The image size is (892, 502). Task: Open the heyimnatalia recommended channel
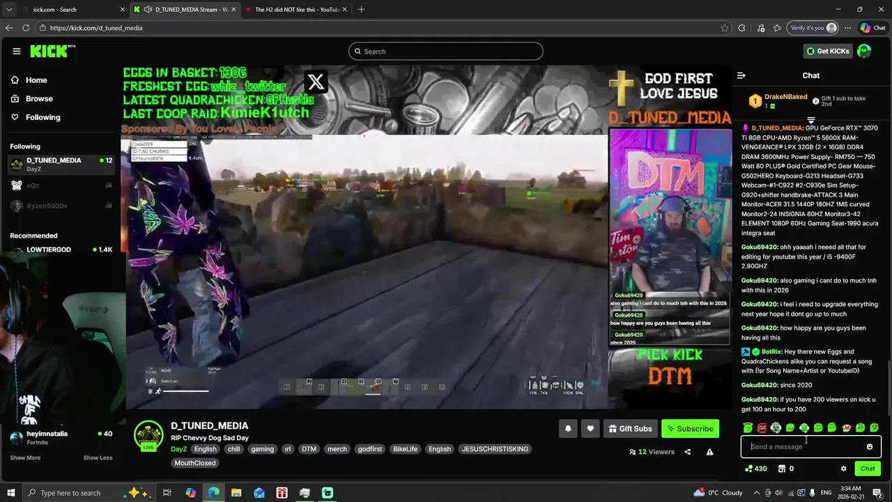click(61, 437)
